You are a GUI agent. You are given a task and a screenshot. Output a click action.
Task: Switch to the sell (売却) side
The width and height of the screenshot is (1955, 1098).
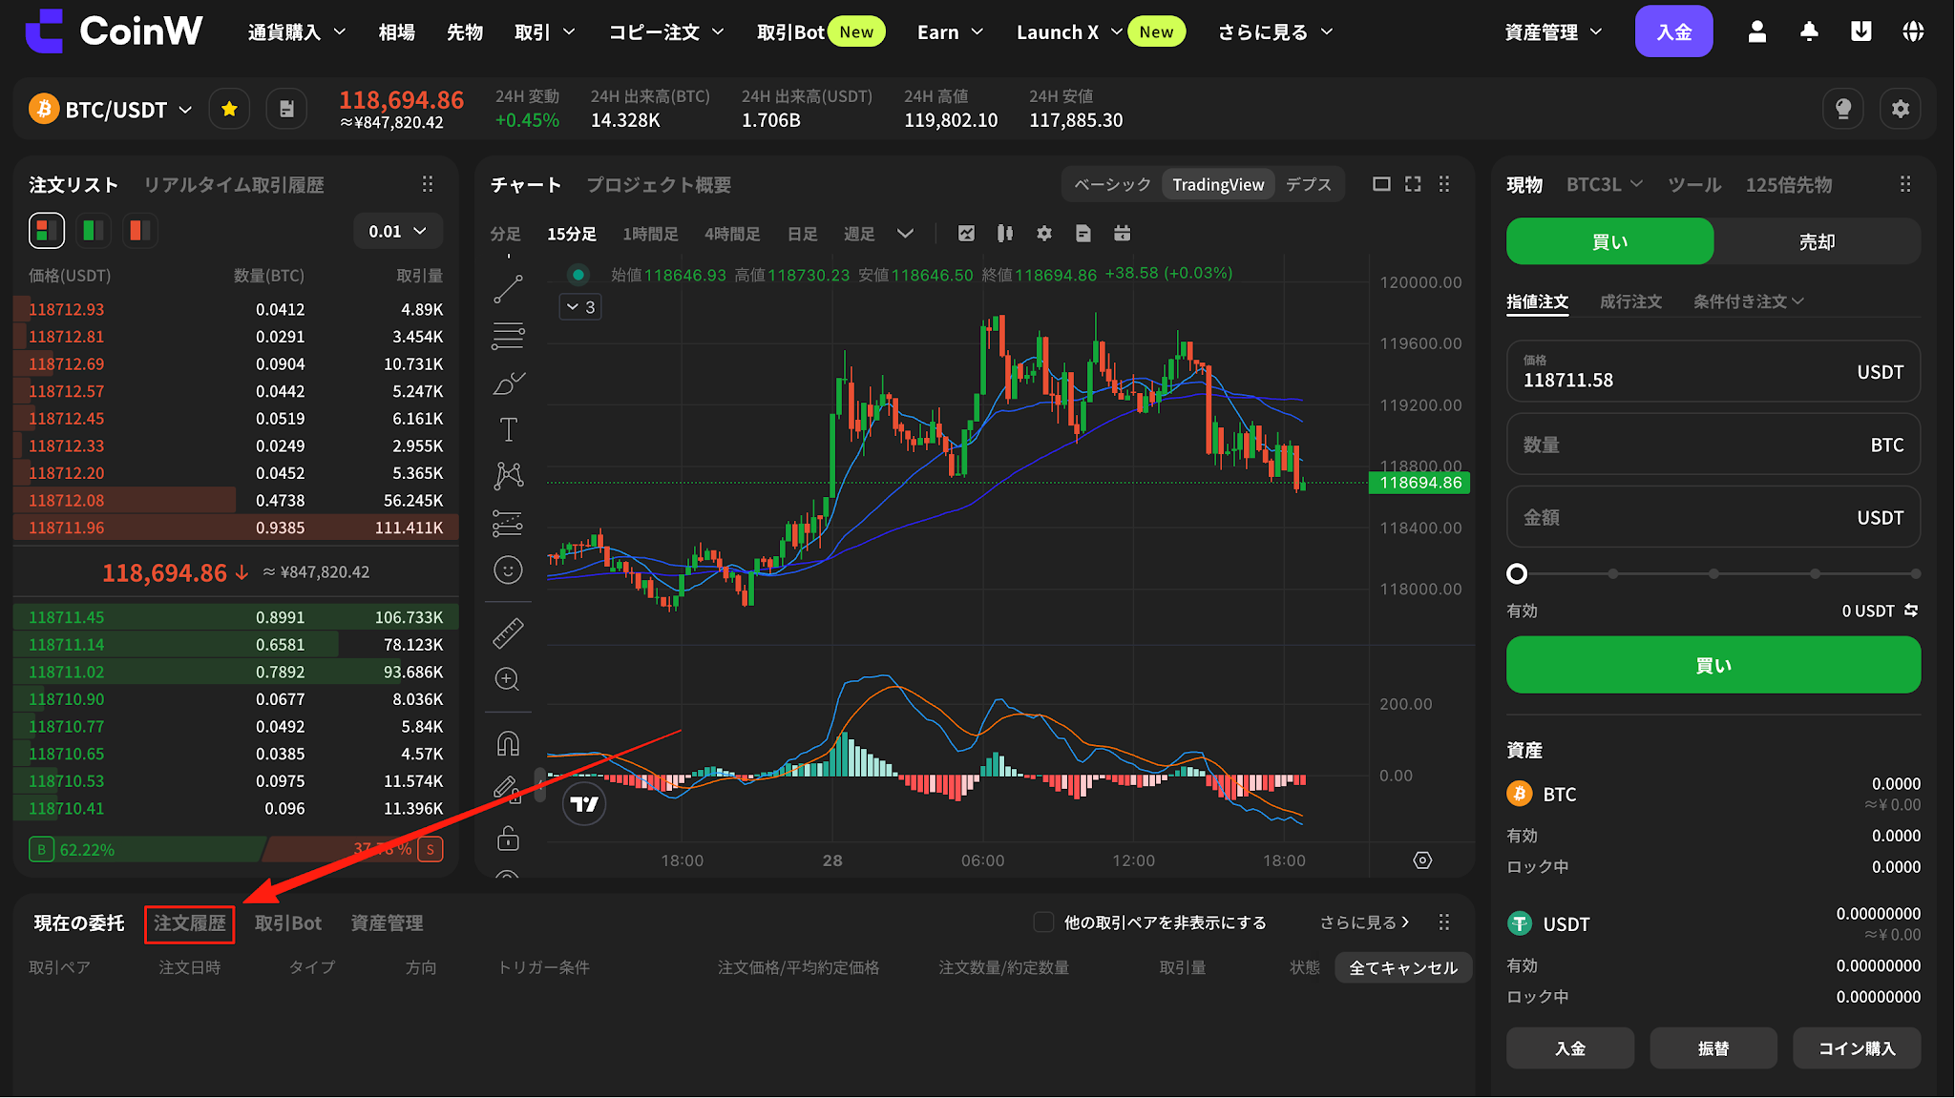point(1817,241)
